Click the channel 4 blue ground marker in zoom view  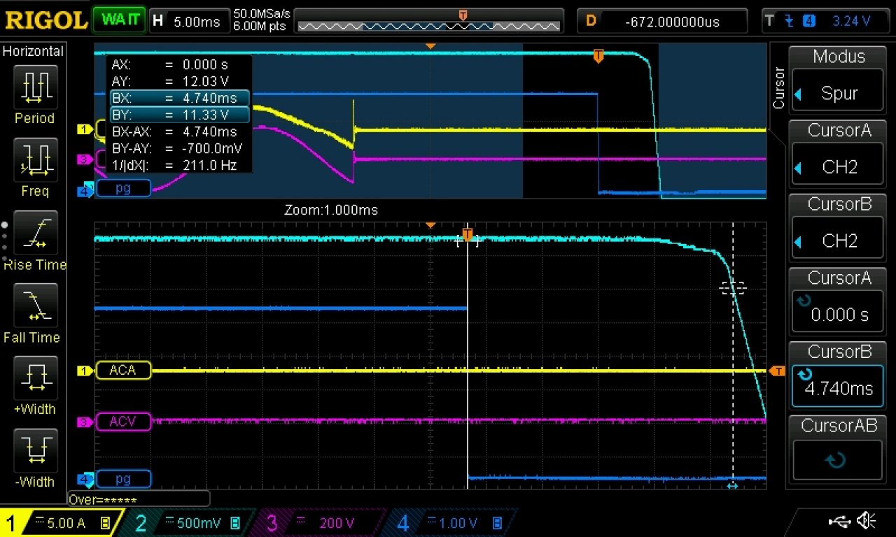(85, 479)
